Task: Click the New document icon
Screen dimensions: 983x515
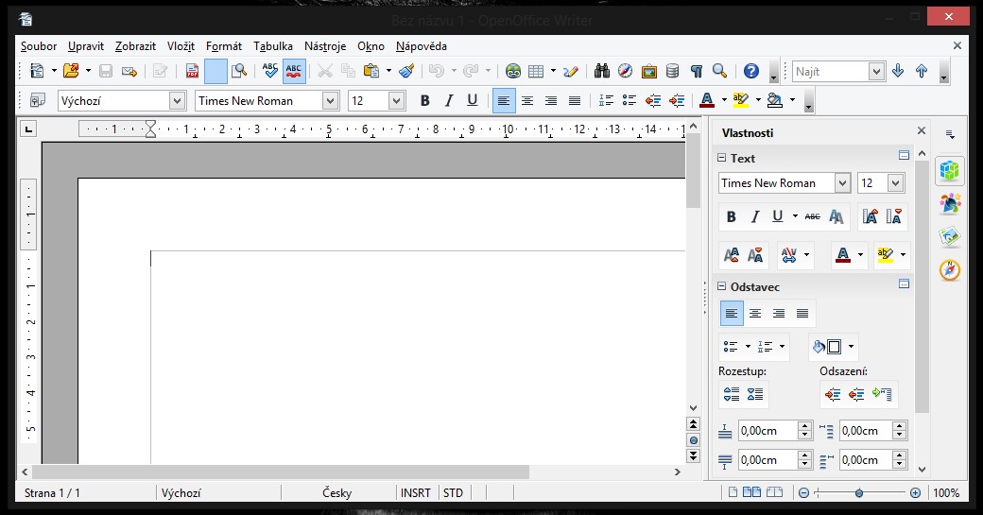Action: point(37,71)
